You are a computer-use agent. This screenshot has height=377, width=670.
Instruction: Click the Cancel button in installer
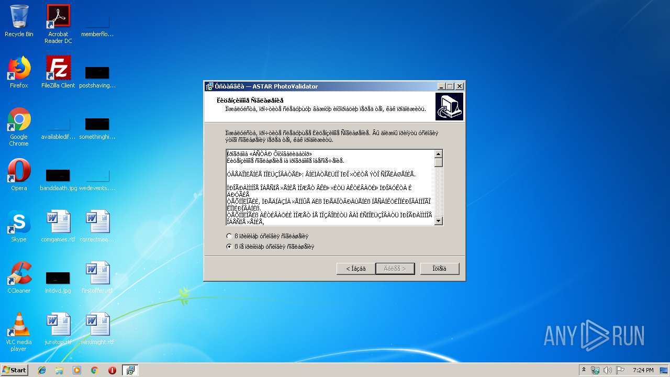click(x=440, y=269)
